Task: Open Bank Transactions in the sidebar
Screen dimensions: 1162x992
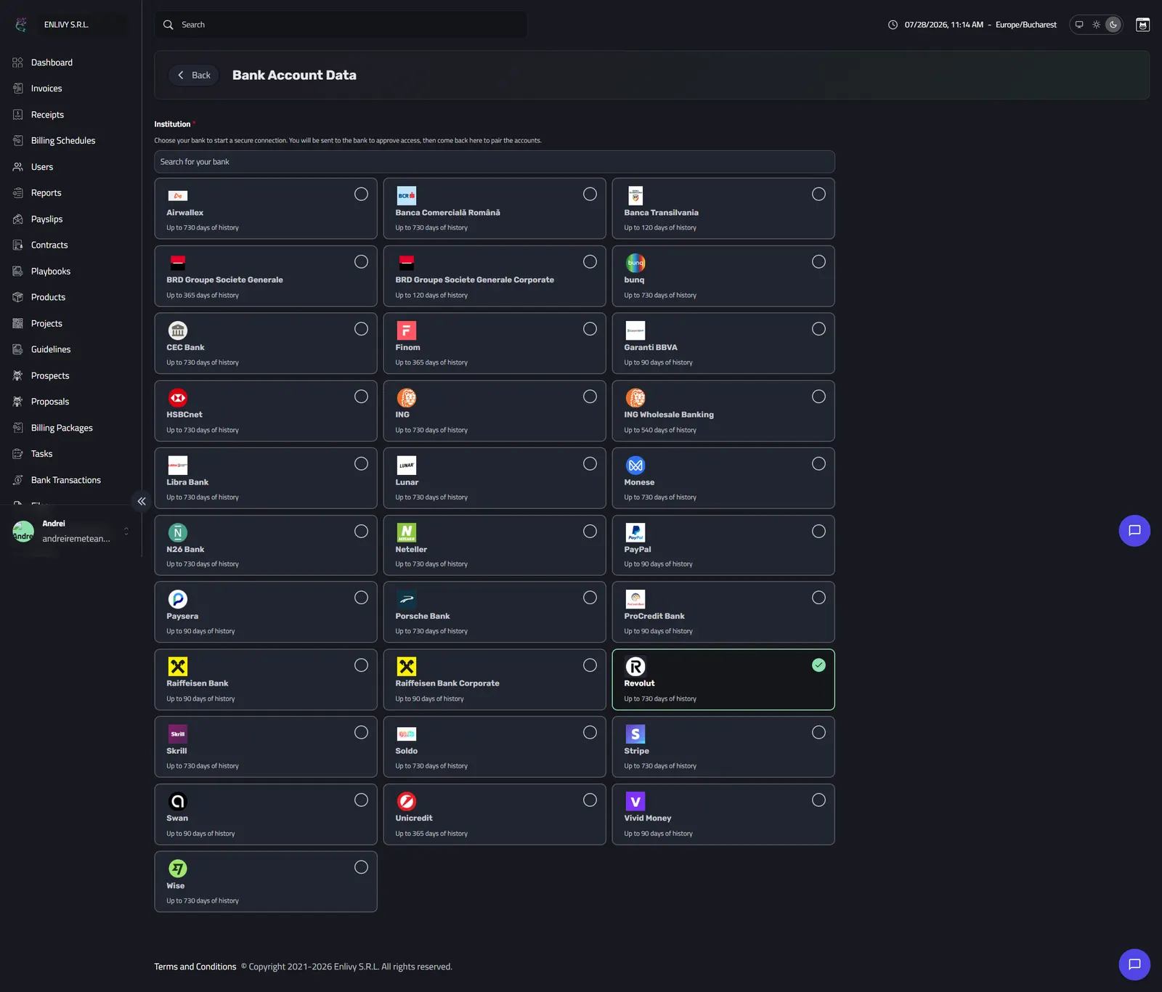Action: (x=66, y=480)
